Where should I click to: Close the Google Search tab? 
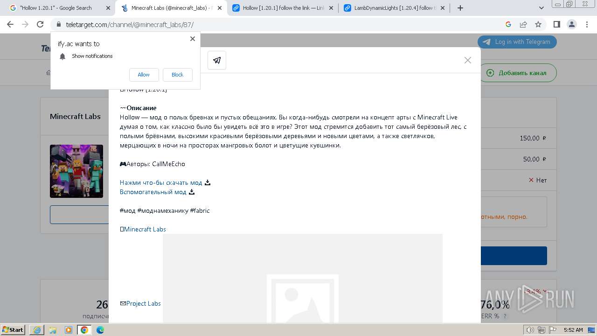click(x=108, y=8)
